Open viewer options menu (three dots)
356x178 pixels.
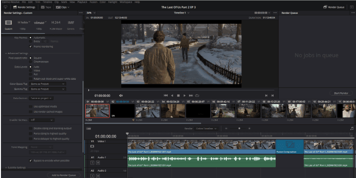coord(275,13)
